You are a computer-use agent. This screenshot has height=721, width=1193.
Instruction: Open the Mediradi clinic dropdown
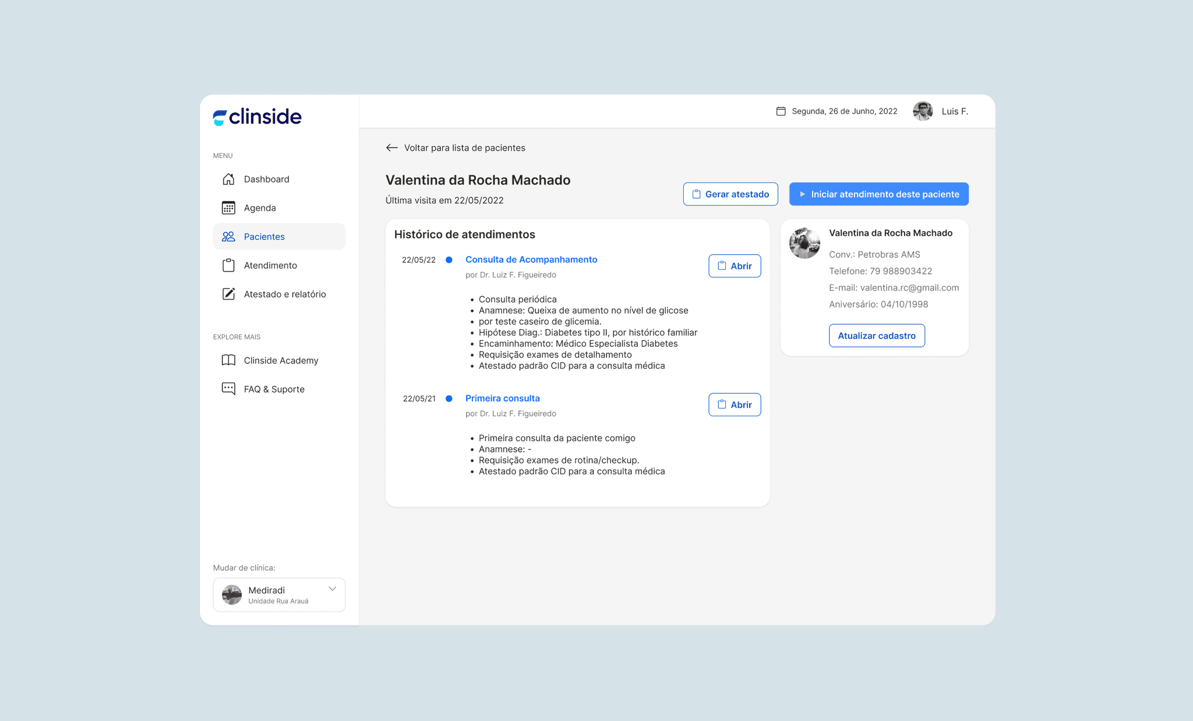point(278,595)
